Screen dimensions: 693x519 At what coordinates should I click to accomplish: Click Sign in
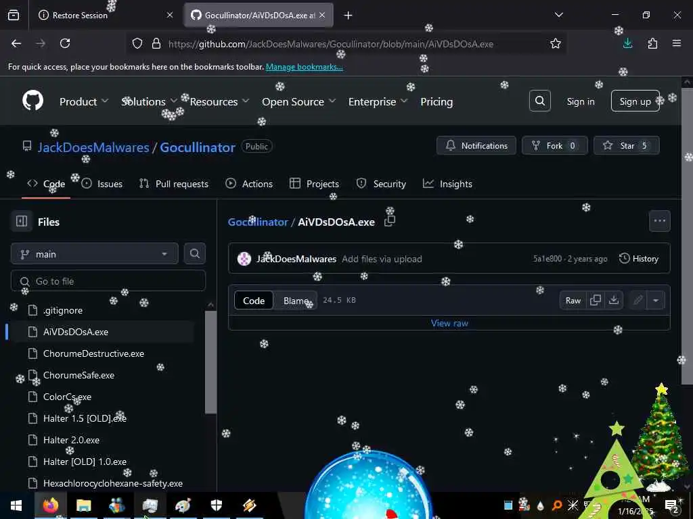580,101
